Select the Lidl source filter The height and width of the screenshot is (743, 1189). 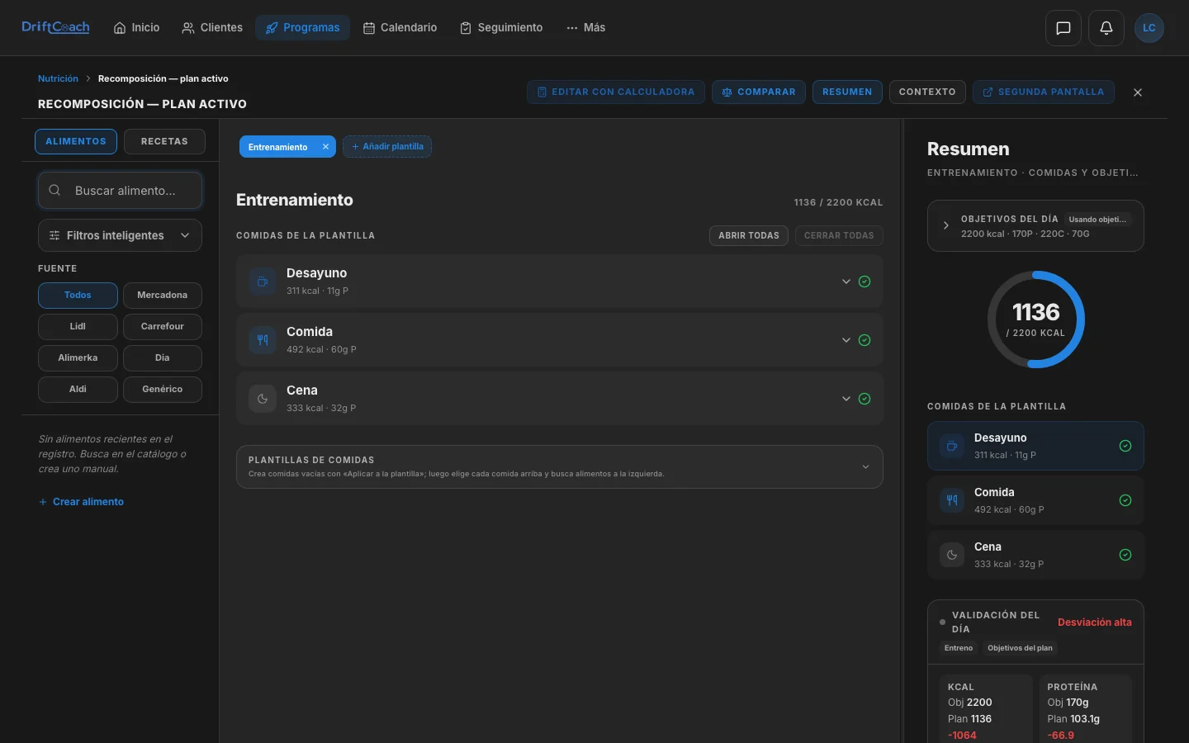(78, 327)
